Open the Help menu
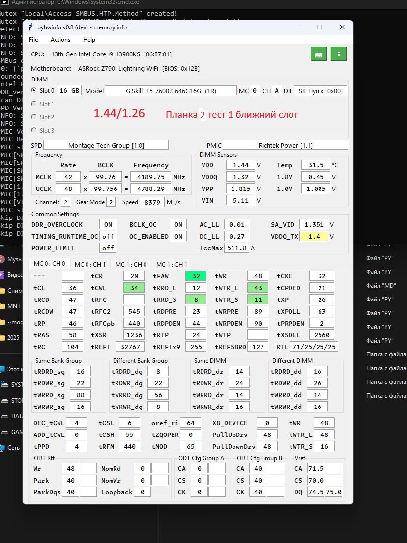Screen dimensions: 407x543 89,40
